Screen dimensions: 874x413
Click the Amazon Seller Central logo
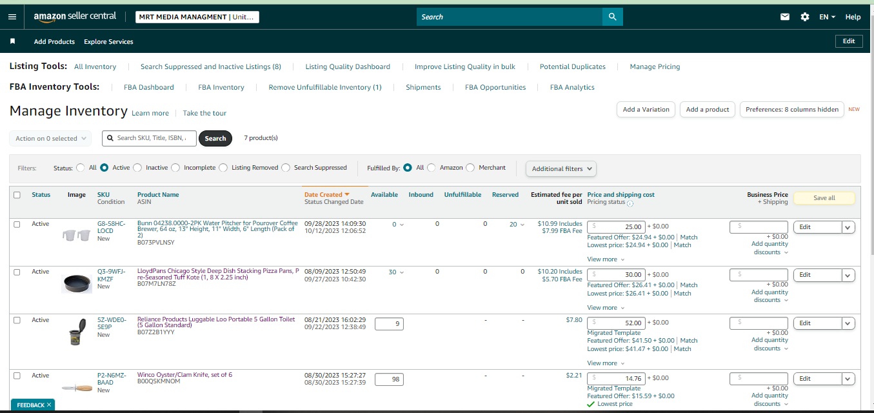tap(75, 17)
